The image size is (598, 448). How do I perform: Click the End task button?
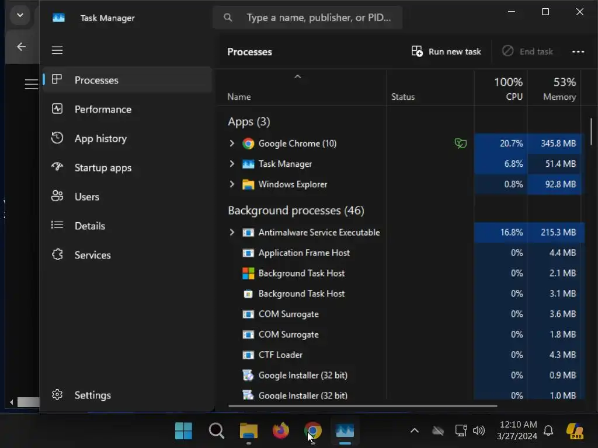[x=528, y=51]
